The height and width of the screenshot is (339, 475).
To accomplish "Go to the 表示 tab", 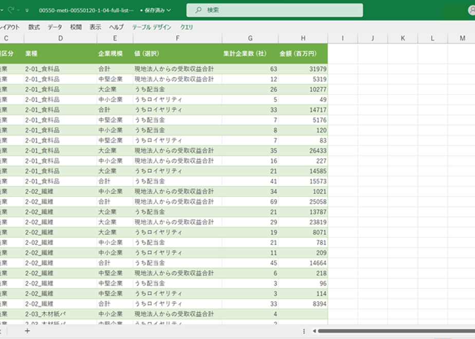I will [x=96, y=27].
